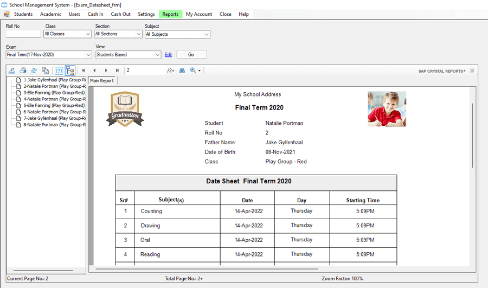Viewport: 488px width, 288px height.
Task: Click the student name Natalie Portman in the report
Action: [x=284, y=123]
